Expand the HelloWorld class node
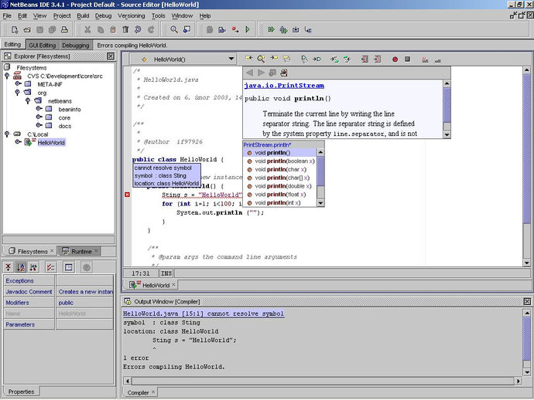 18,142
